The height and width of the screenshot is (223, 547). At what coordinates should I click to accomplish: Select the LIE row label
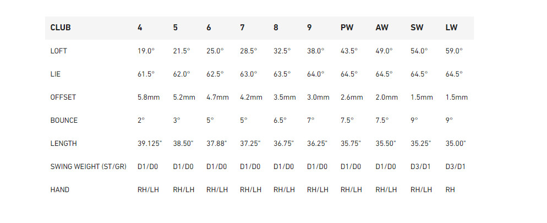(x=55, y=74)
